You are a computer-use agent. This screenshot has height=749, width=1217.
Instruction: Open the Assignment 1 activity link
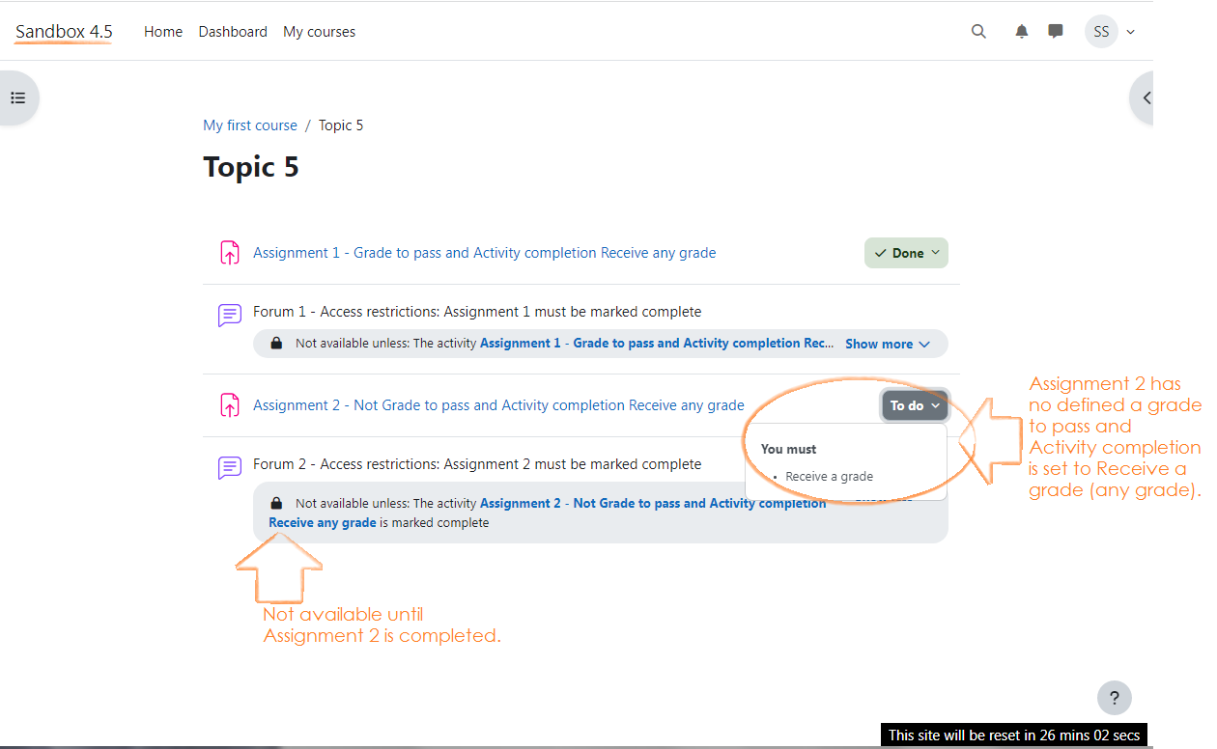(485, 253)
